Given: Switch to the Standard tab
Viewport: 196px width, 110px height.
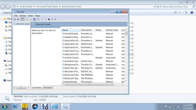Looking at the screenshot, I should 47,88.
